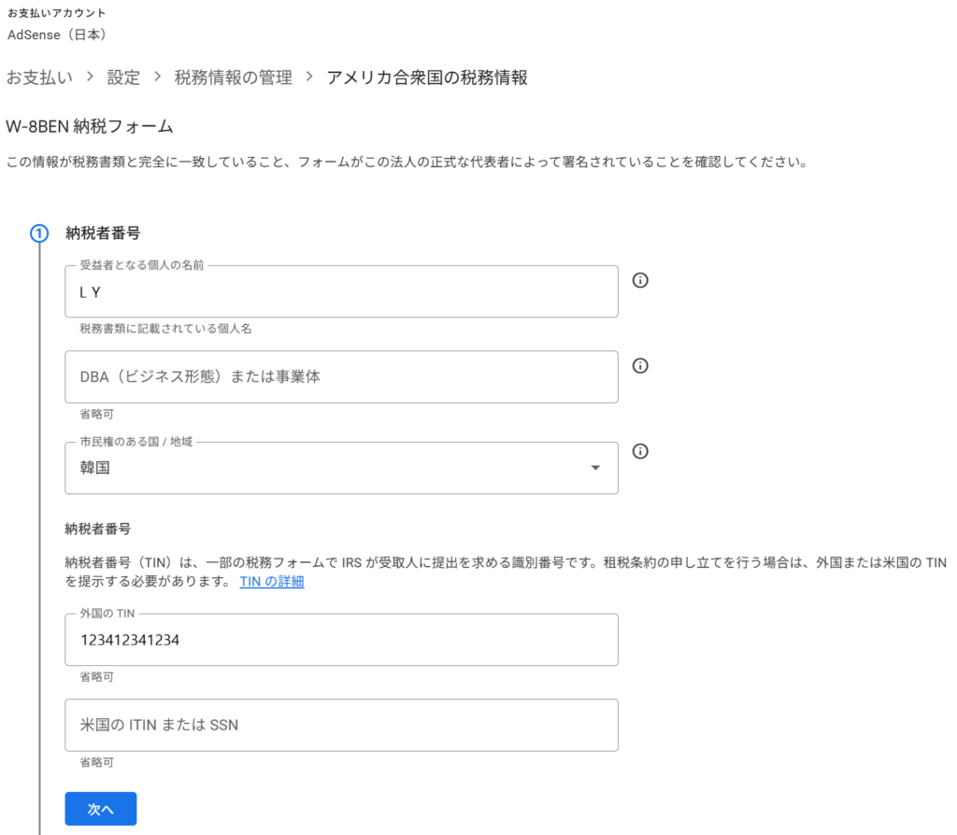Click inside the 受益者となる個人の名前 field
This screenshot has height=835, width=957.
point(341,291)
